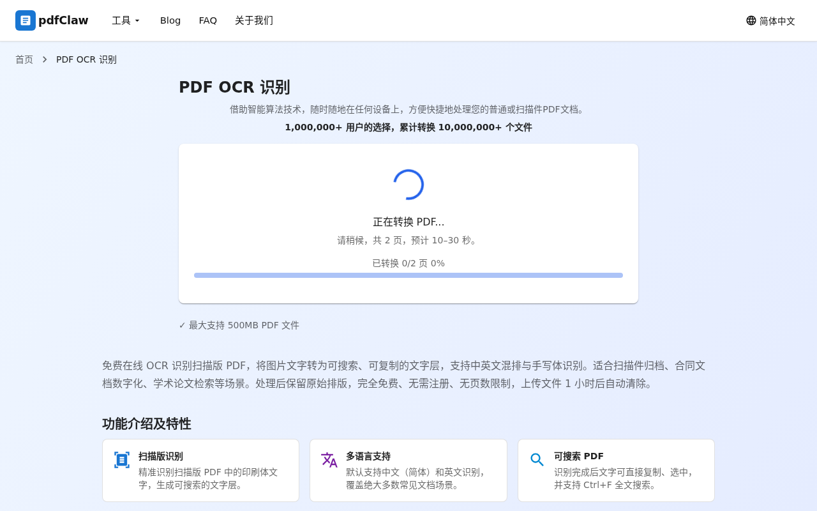
Task: Click the globe language icon
Action: [x=750, y=20]
